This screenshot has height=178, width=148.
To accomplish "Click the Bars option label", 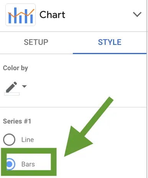I will click(x=28, y=164).
